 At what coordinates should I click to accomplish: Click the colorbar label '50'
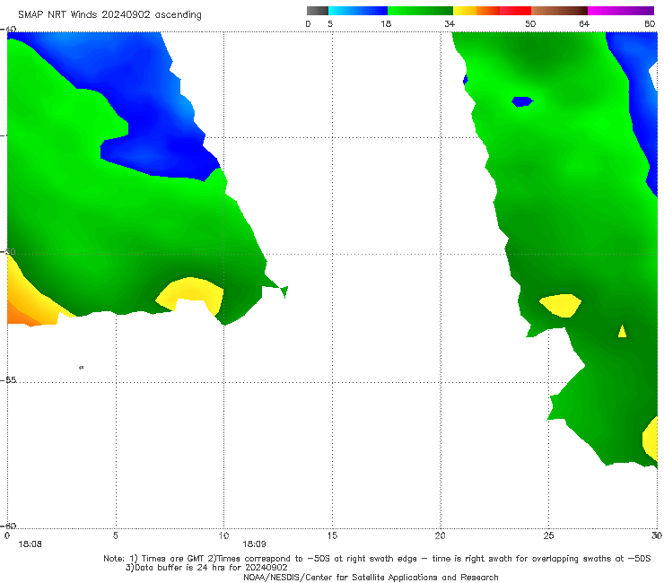(530, 23)
